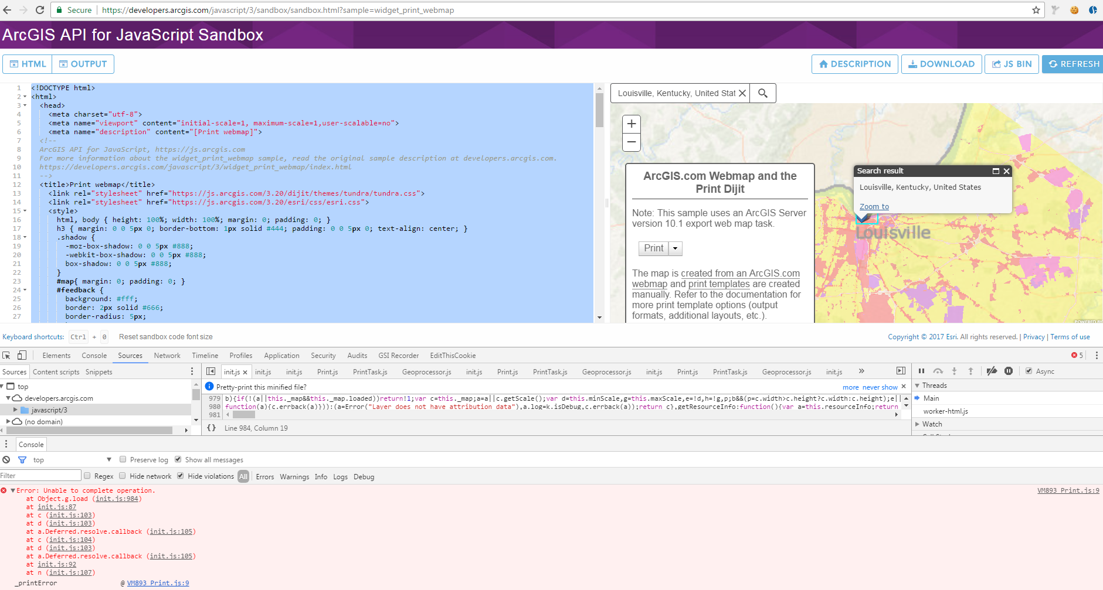
Task: Click the console Filter input field
Action: (40, 475)
